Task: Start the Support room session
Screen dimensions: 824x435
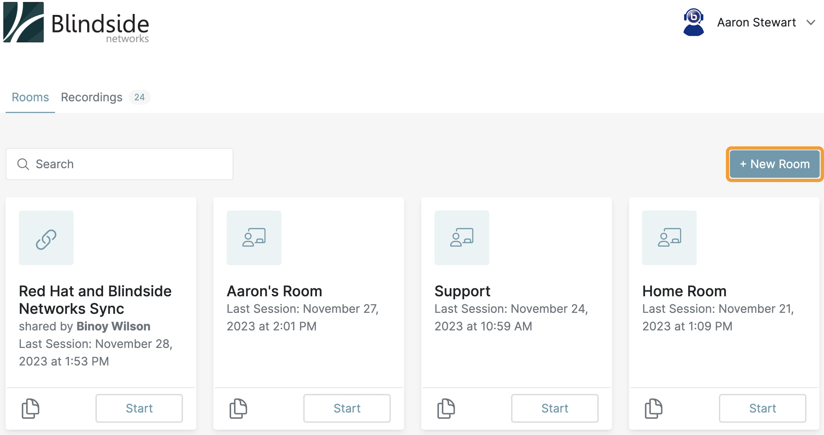Action: pyautogui.click(x=555, y=408)
